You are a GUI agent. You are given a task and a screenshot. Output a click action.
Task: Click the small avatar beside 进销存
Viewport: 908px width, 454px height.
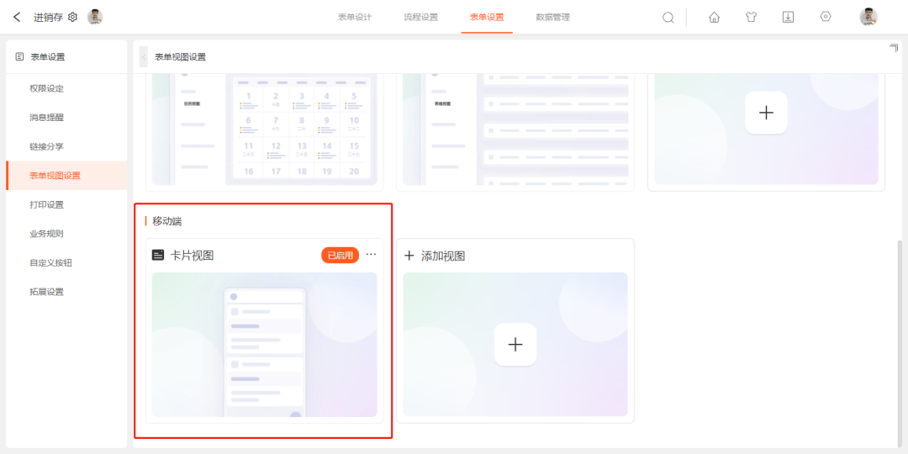tap(95, 17)
